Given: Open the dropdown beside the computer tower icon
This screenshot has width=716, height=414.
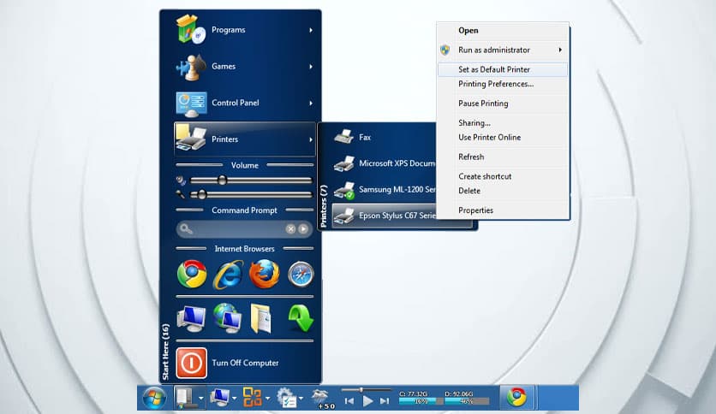Looking at the screenshot, I should click(x=201, y=399).
